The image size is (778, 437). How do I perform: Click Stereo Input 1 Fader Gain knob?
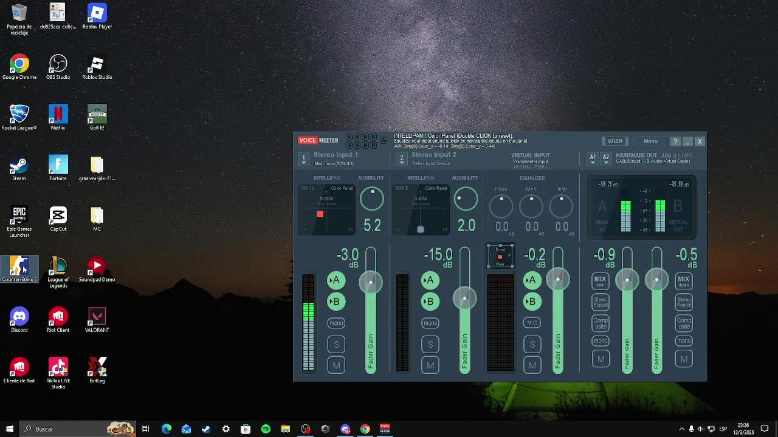pos(371,282)
